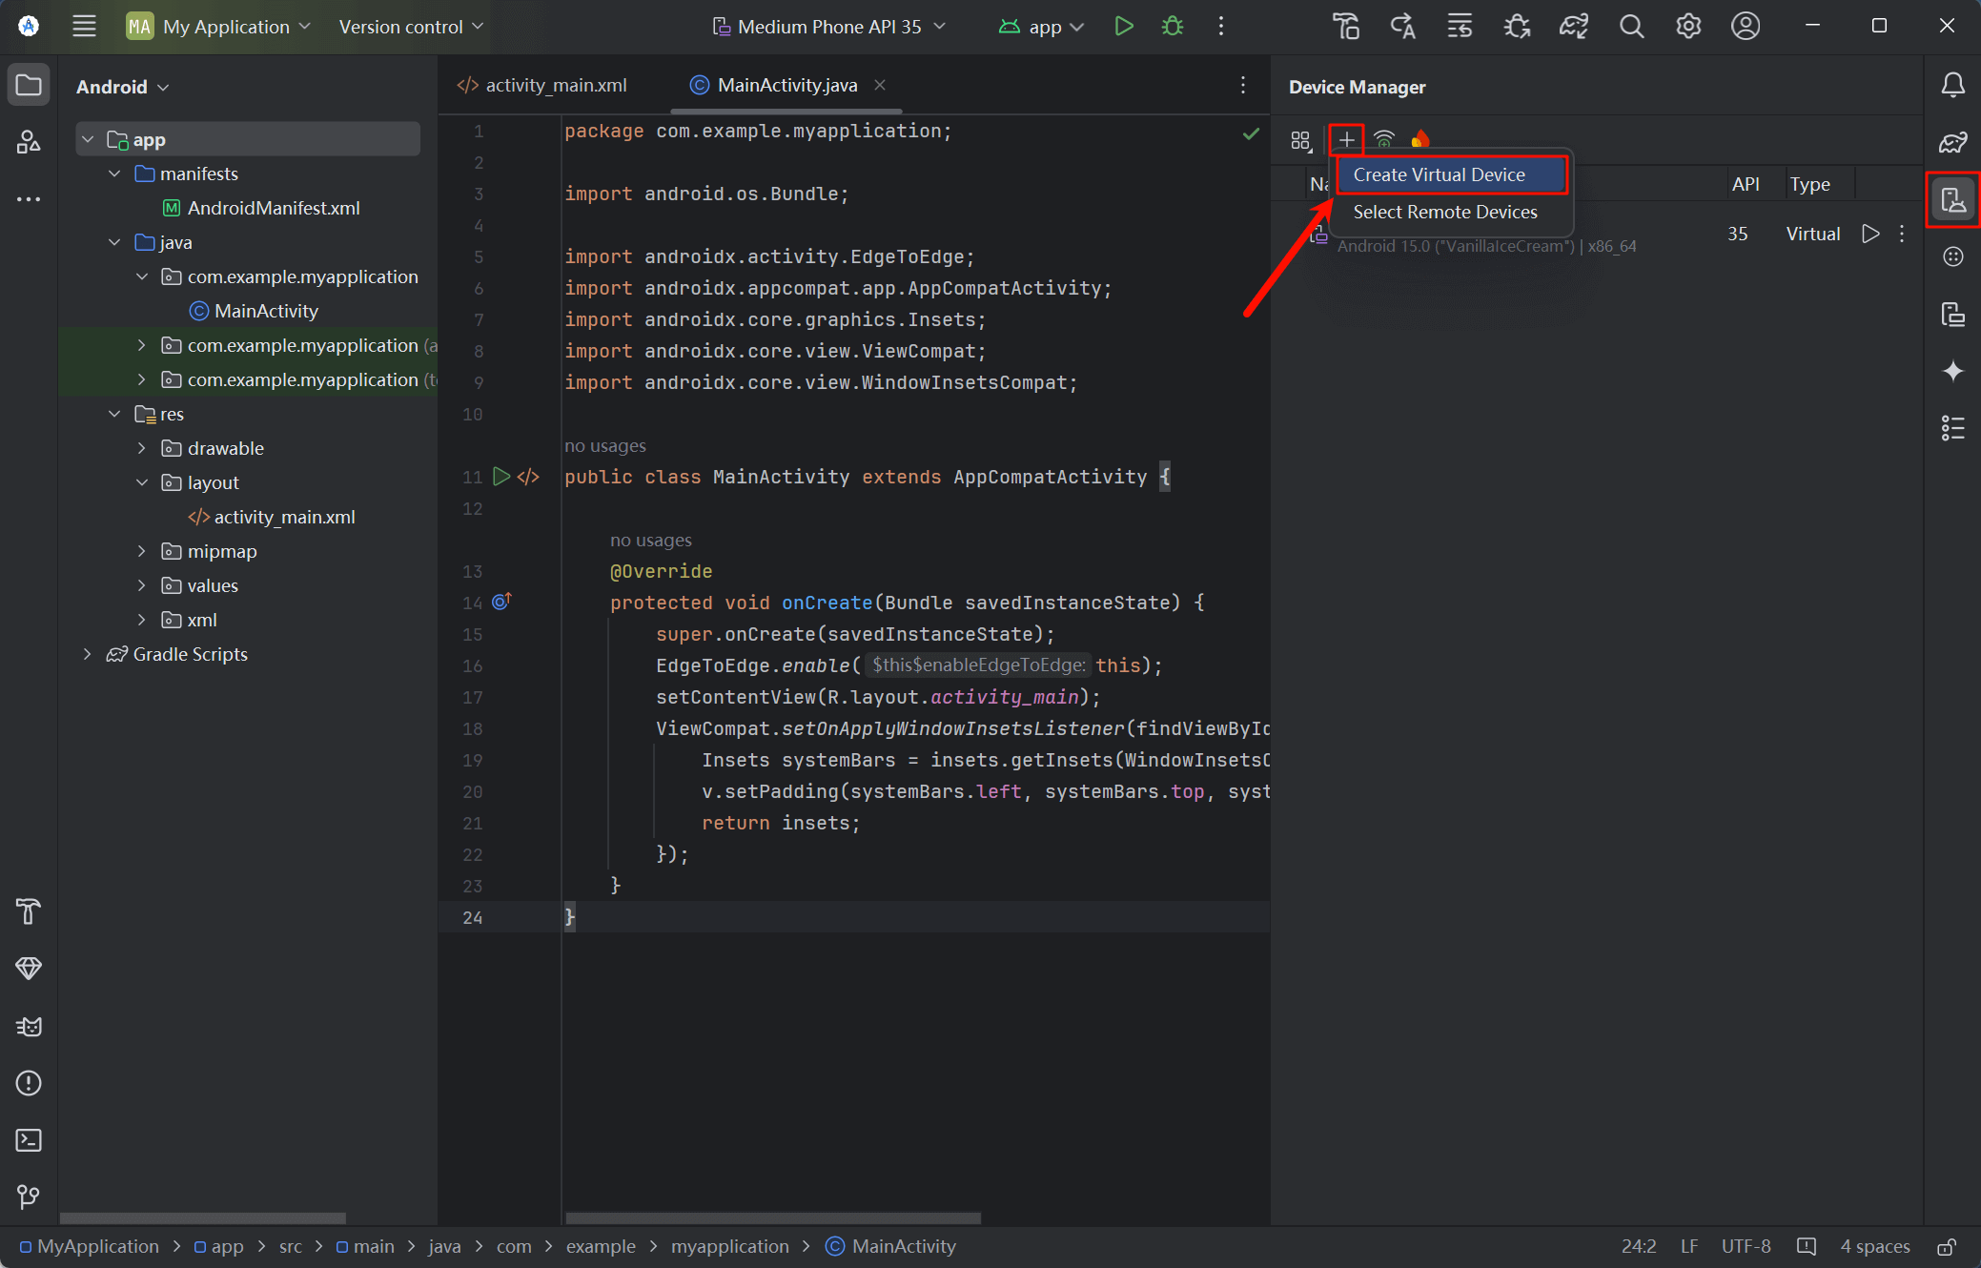This screenshot has height=1268, width=1981.
Task: Click the add device plus button
Action: pyautogui.click(x=1346, y=140)
